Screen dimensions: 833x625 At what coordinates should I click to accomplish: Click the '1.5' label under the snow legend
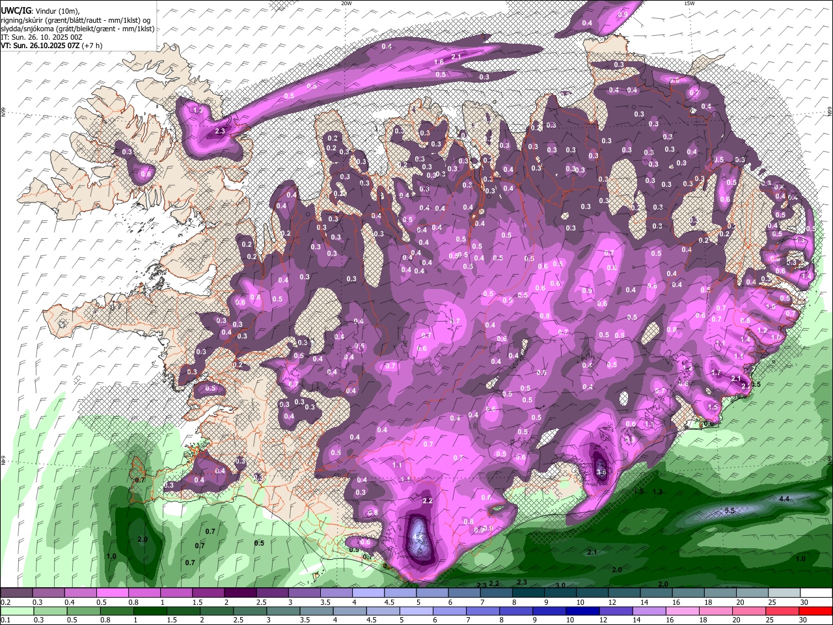[x=197, y=602]
